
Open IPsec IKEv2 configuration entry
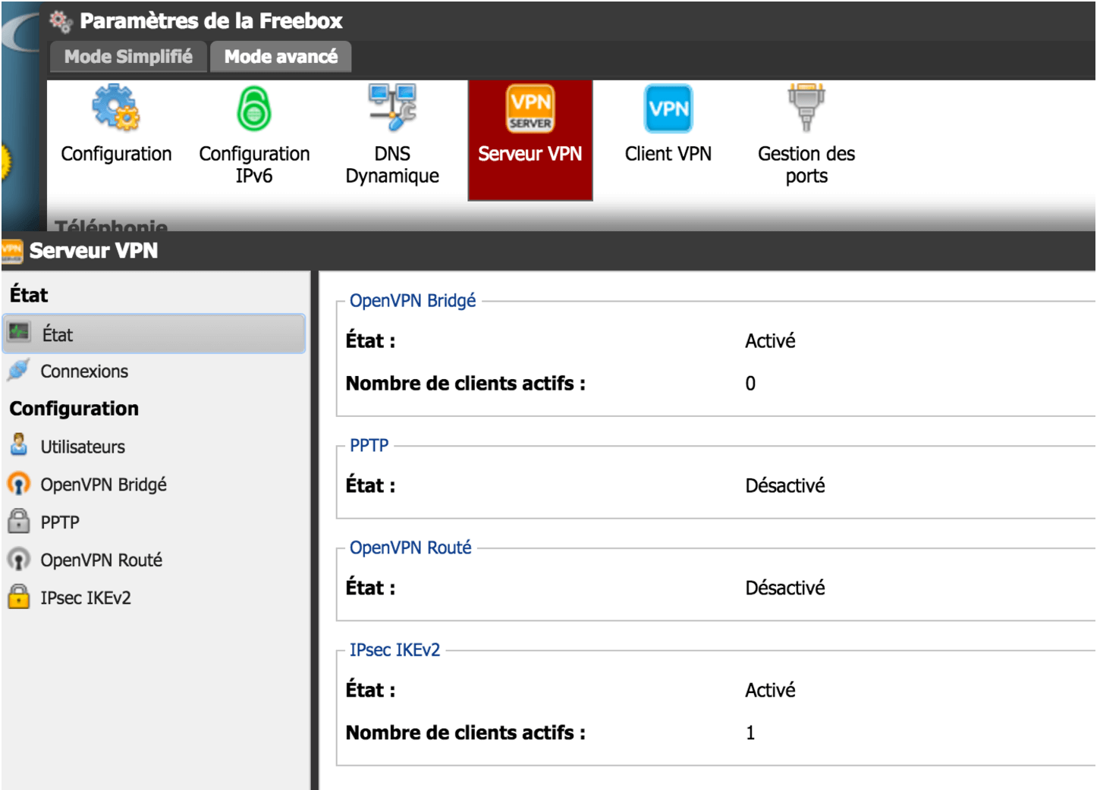86,598
